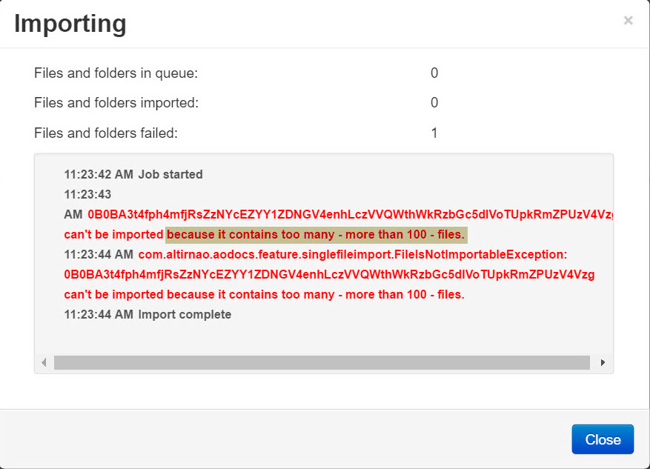The height and width of the screenshot is (469, 650).
Task: Click the first red file ID string
Action: [351, 215]
